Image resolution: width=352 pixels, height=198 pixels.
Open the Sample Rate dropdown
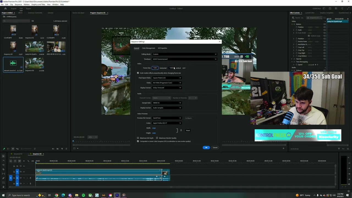coord(167,103)
